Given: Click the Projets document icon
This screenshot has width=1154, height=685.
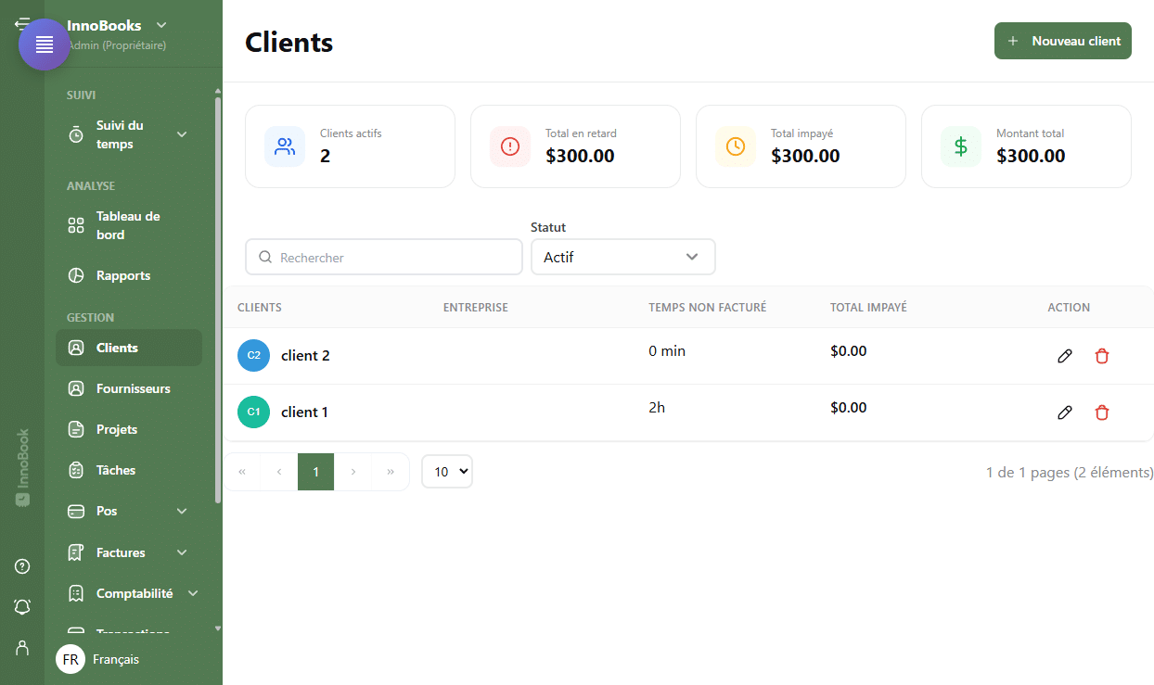Looking at the screenshot, I should coord(76,429).
